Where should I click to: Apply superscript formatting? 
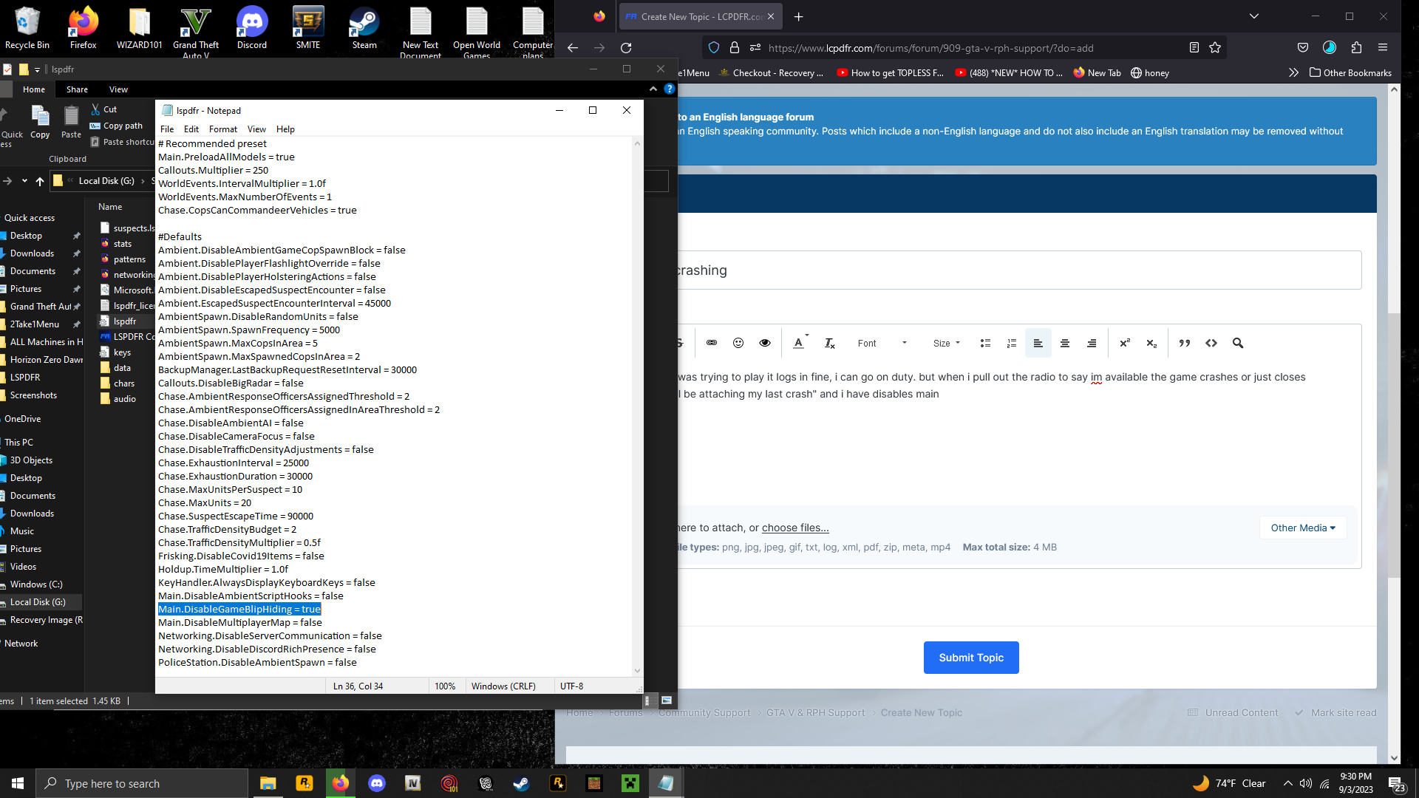click(1125, 343)
